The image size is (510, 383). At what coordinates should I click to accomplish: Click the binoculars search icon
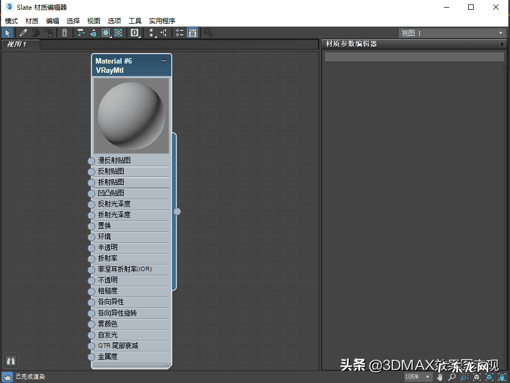pyautogui.click(x=11, y=360)
